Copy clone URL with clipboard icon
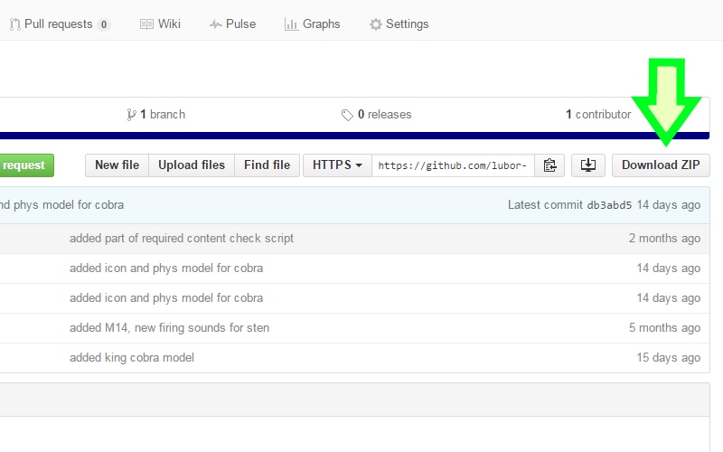This screenshot has width=723, height=452. tap(549, 165)
